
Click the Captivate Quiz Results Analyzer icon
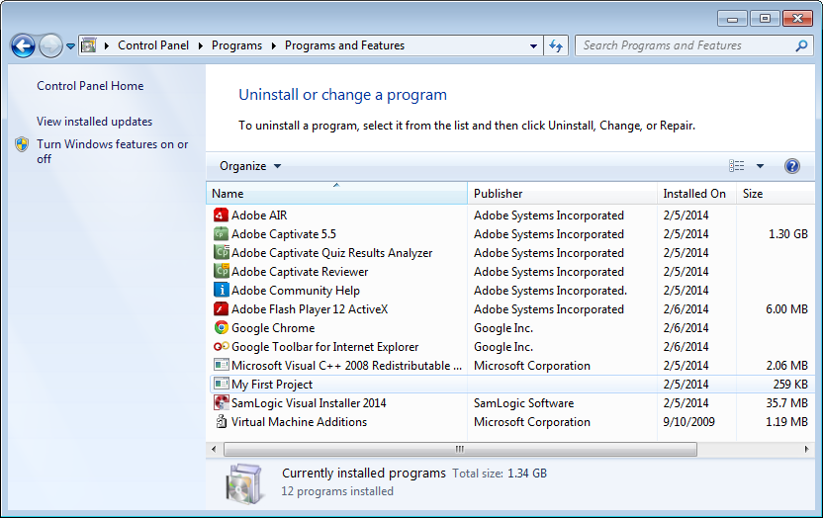[x=221, y=253]
